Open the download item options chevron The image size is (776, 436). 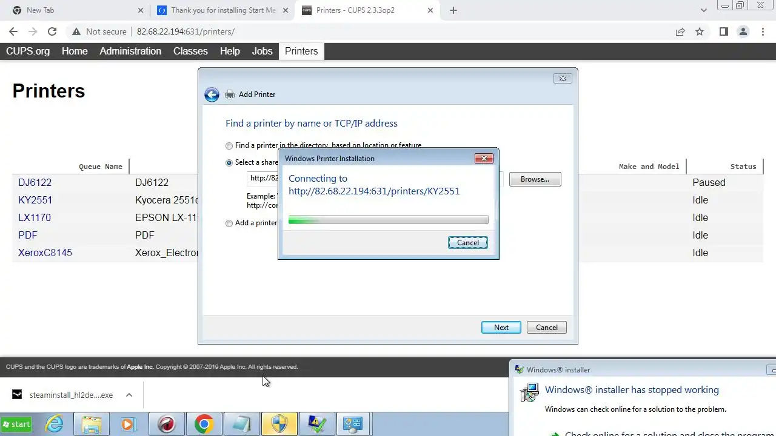coord(129,395)
